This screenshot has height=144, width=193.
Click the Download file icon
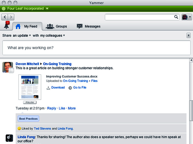pos(48,88)
